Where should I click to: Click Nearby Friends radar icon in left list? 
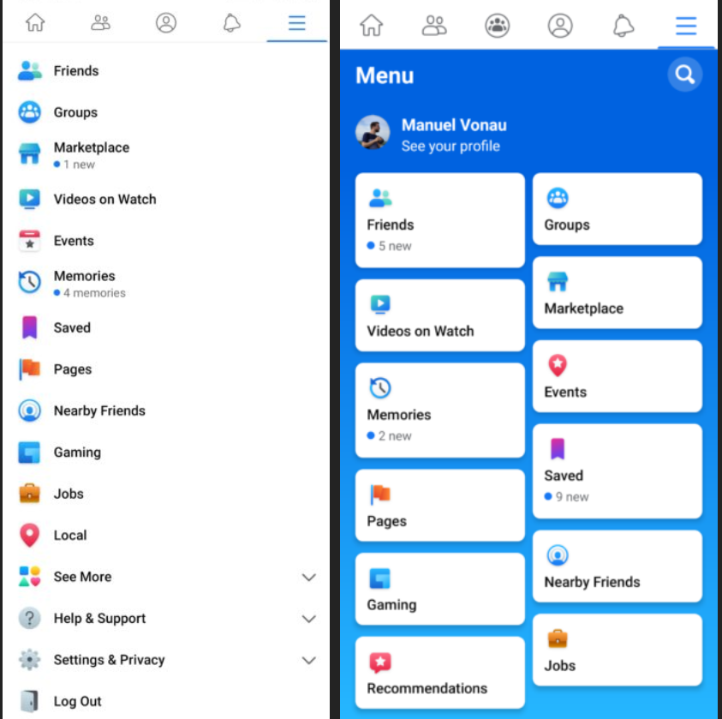[x=29, y=410]
